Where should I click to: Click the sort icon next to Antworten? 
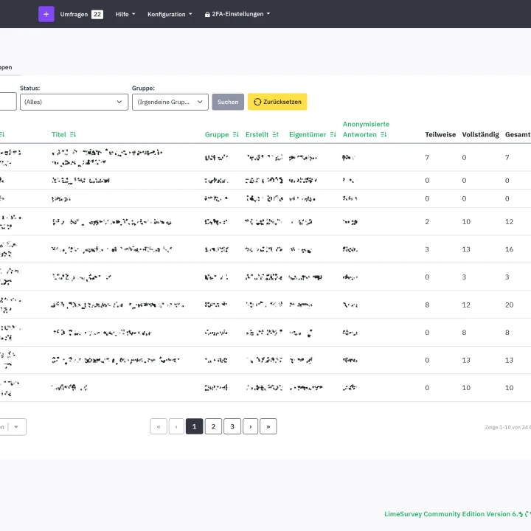[x=383, y=135]
